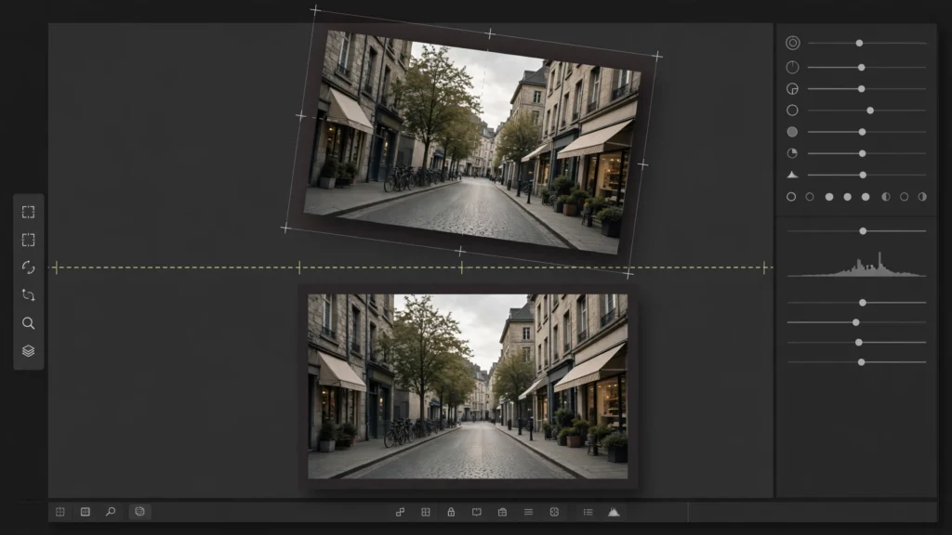Select the circular rotate arrows tool

(x=28, y=267)
